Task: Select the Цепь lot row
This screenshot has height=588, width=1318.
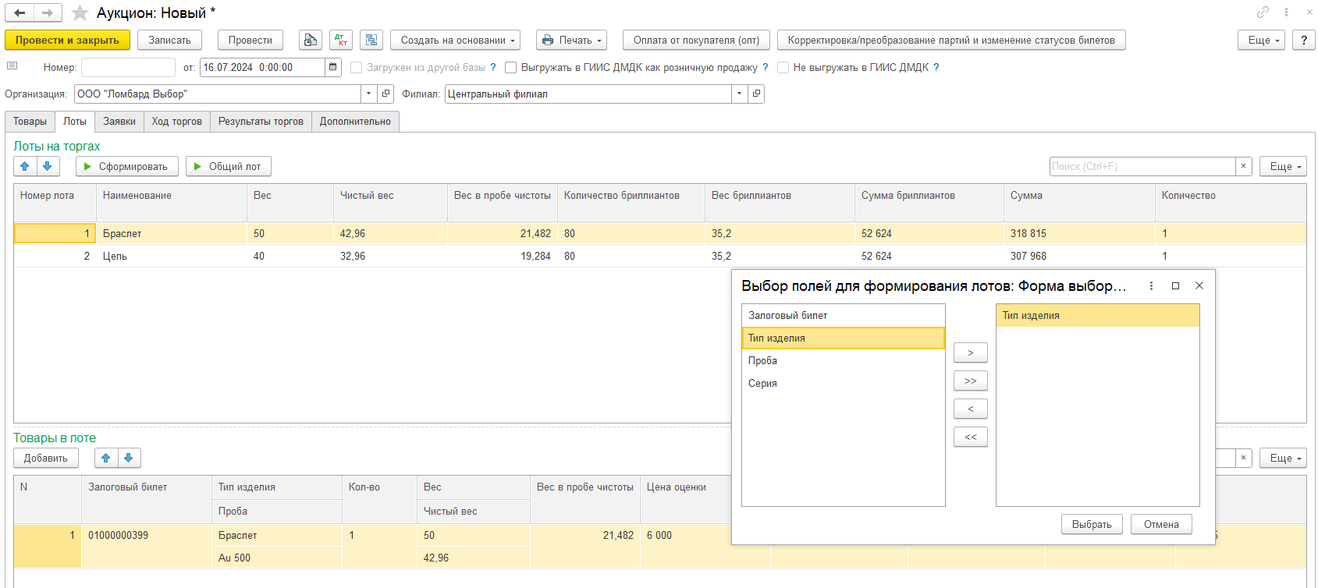Action: 659,256
